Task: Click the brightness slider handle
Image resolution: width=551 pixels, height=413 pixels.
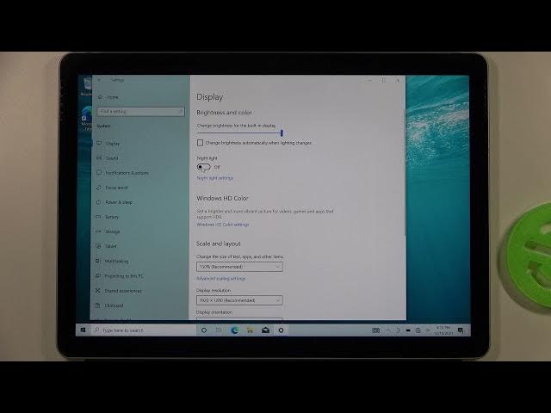Action: tap(282, 133)
